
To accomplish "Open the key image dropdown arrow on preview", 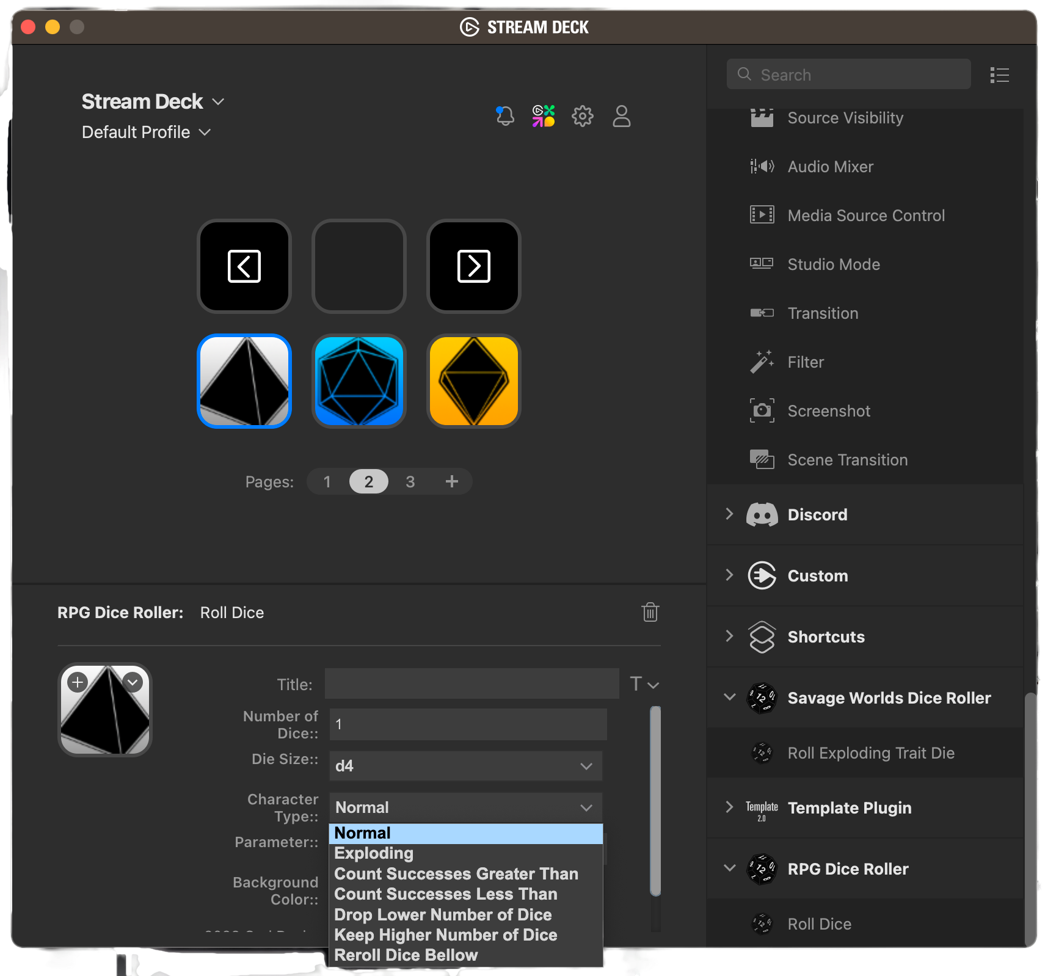I will tap(133, 682).
